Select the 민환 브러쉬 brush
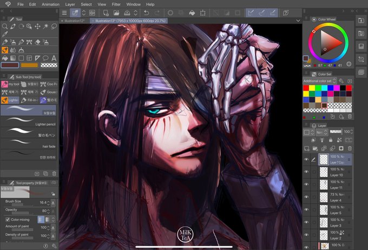 [x=28, y=155]
